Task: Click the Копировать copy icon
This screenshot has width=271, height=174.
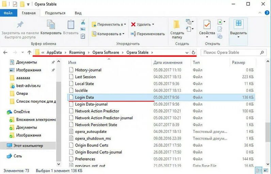Action: click(x=51, y=24)
